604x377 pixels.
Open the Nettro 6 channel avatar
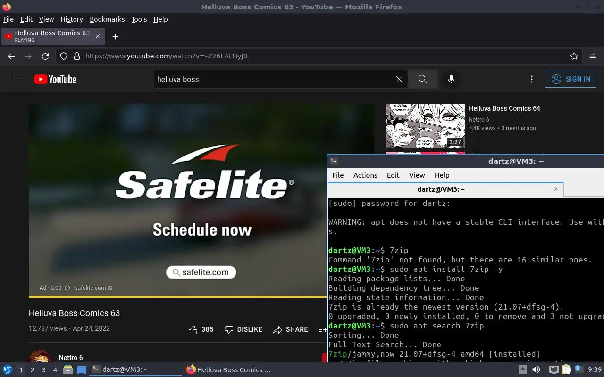coord(40,356)
